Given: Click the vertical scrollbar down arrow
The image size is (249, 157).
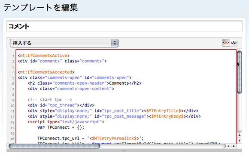Looking at the screenshot, I should [240, 141].
